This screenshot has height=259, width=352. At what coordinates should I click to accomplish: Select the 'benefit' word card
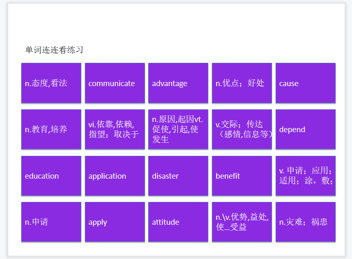(242, 176)
